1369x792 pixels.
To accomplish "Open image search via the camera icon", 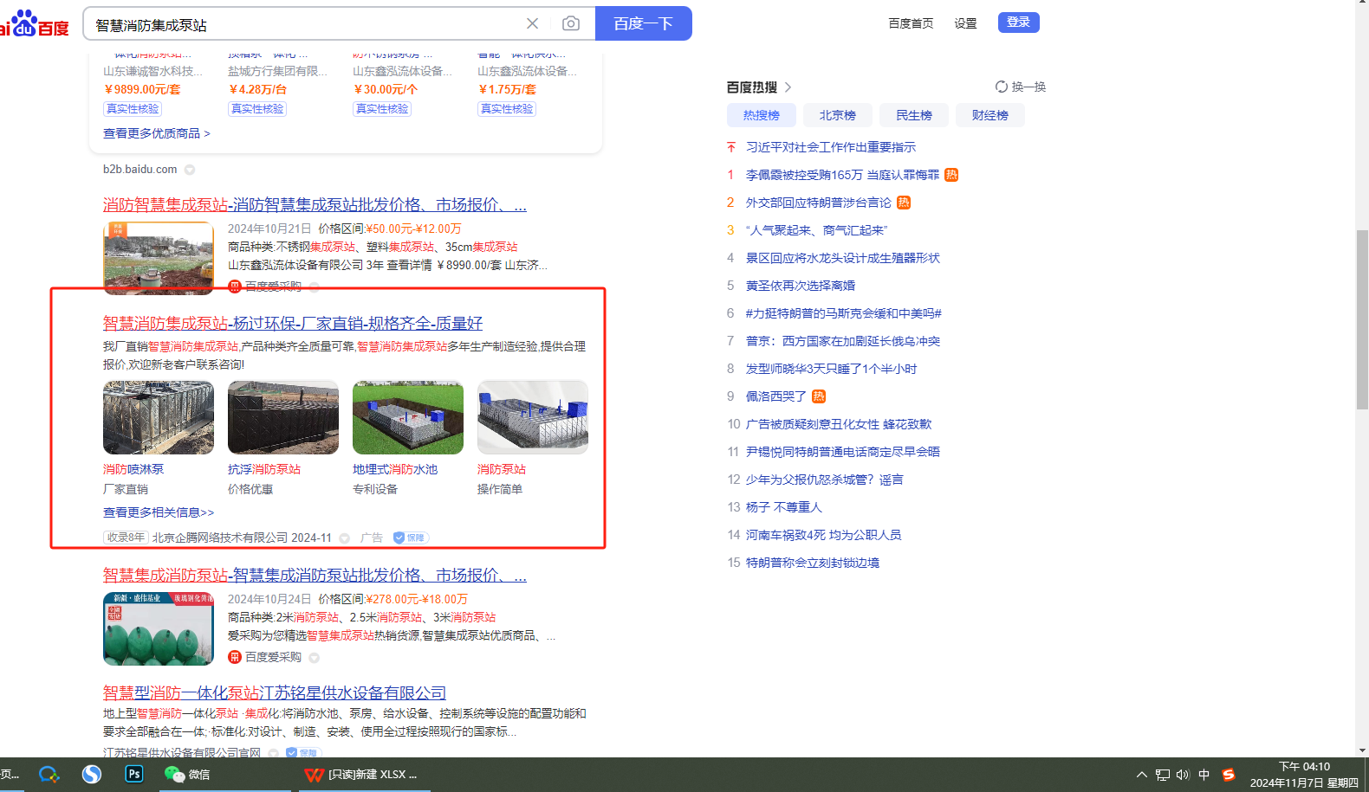I will [x=570, y=23].
